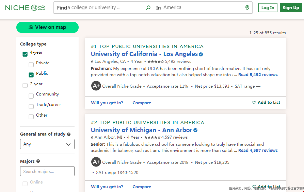Open University of Michigan - Ann Arbor link

(142, 130)
